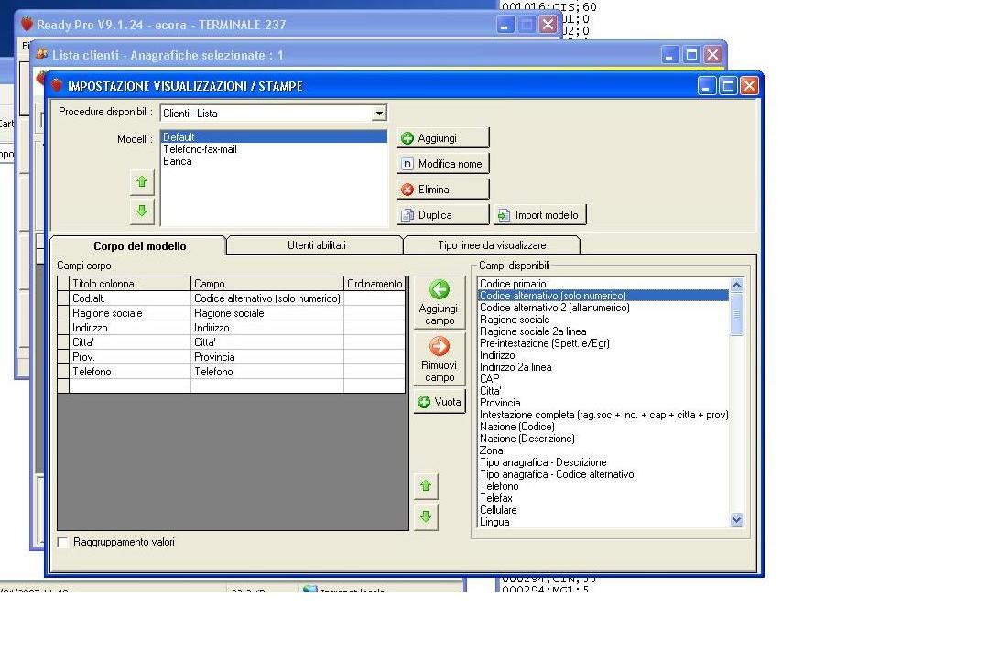Click the Campi disponibili scrollbar thumb

[x=736, y=314]
